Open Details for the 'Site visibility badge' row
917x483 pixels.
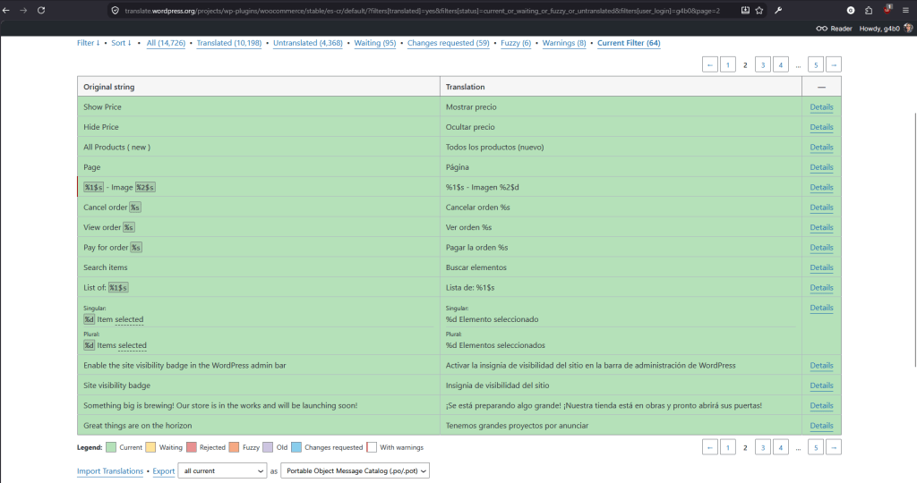tap(821, 386)
